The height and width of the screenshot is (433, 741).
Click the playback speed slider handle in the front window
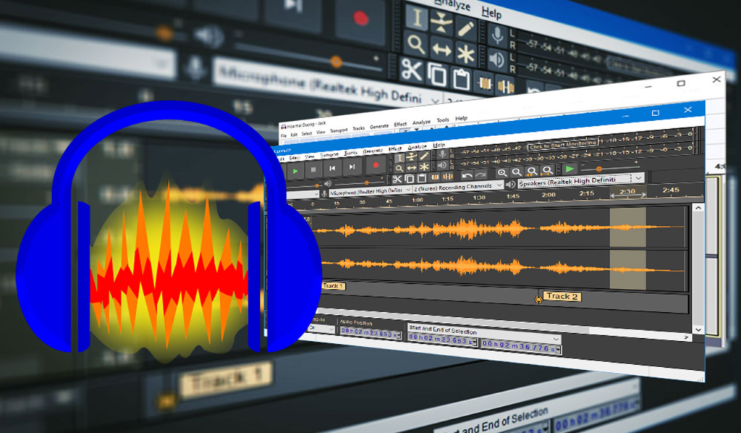pyautogui.click(x=598, y=168)
